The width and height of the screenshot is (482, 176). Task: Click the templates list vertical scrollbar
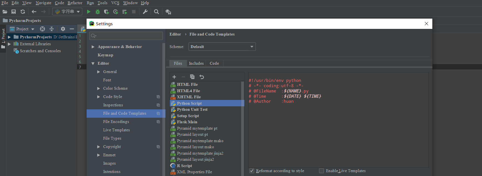point(243,129)
